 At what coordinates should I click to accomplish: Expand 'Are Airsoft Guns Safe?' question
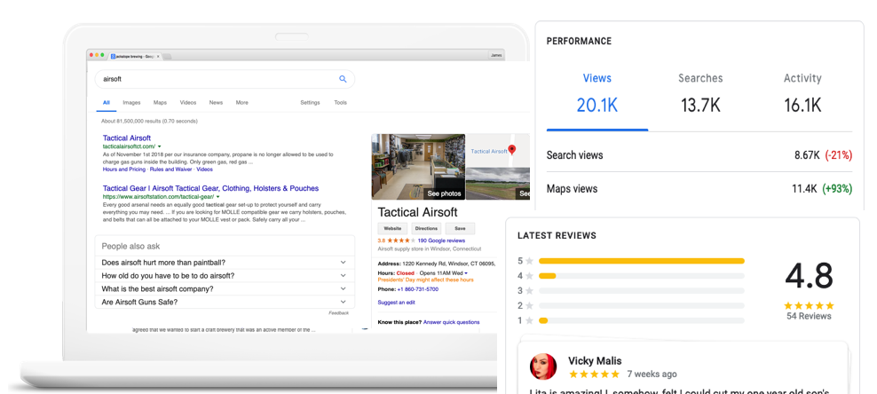343,303
